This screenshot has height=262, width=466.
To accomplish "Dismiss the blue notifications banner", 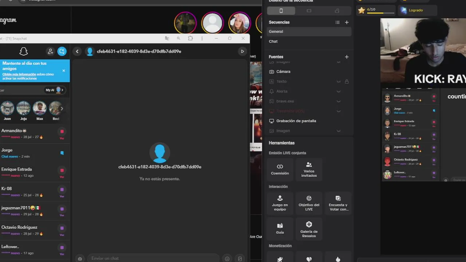I will click(64, 71).
